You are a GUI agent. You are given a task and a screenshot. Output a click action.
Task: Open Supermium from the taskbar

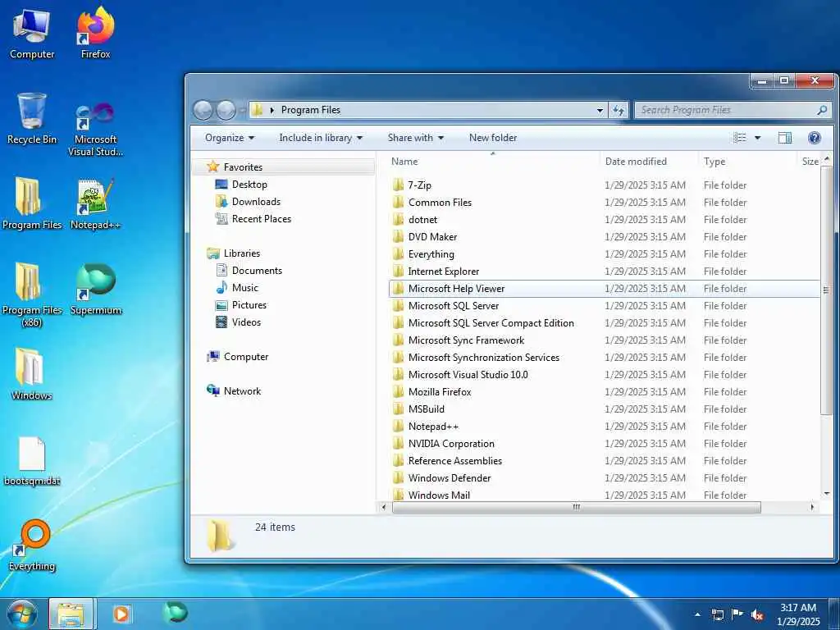pyautogui.click(x=176, y=613)
